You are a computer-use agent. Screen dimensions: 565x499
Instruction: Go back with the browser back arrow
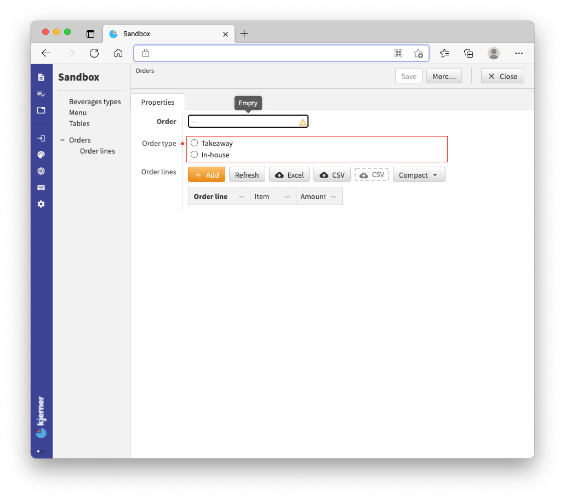(46, 53)
